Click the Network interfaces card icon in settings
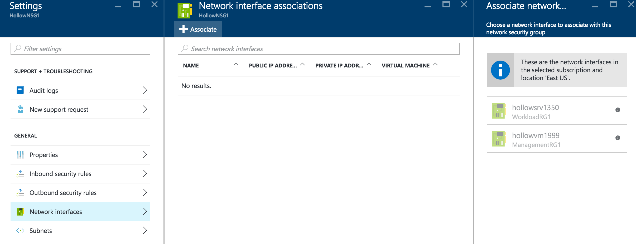636x244 pixels. (x=20, y=212)
